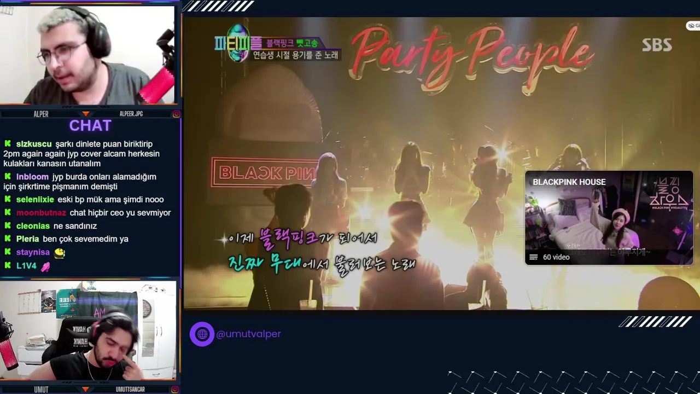The height and width of the screenshot is (394, 700).
Task: Click the '60 video' playlist label
Action: coord(556,257)
